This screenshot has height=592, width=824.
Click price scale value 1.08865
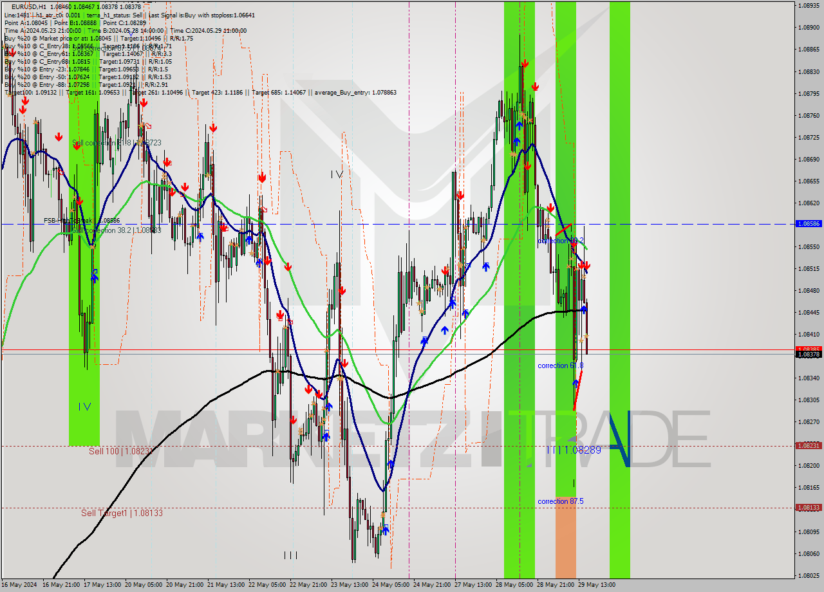tap(809, 50)
